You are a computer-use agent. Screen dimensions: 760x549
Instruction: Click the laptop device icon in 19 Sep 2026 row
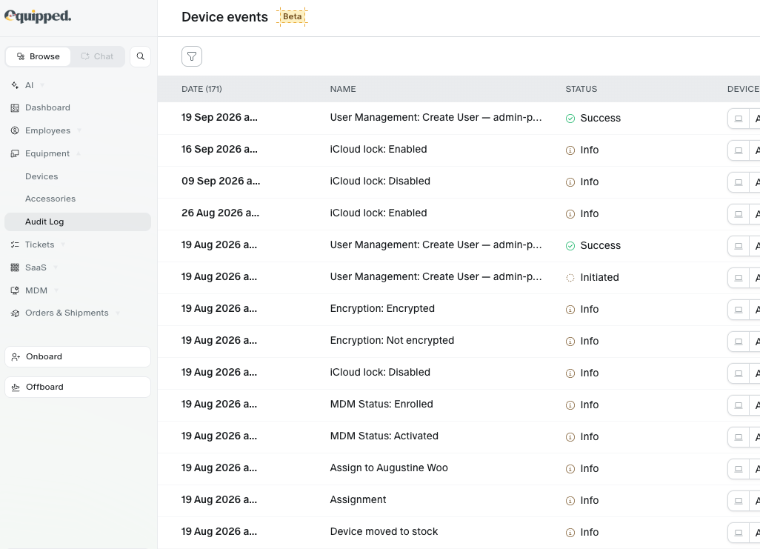(x=739, y=119)
